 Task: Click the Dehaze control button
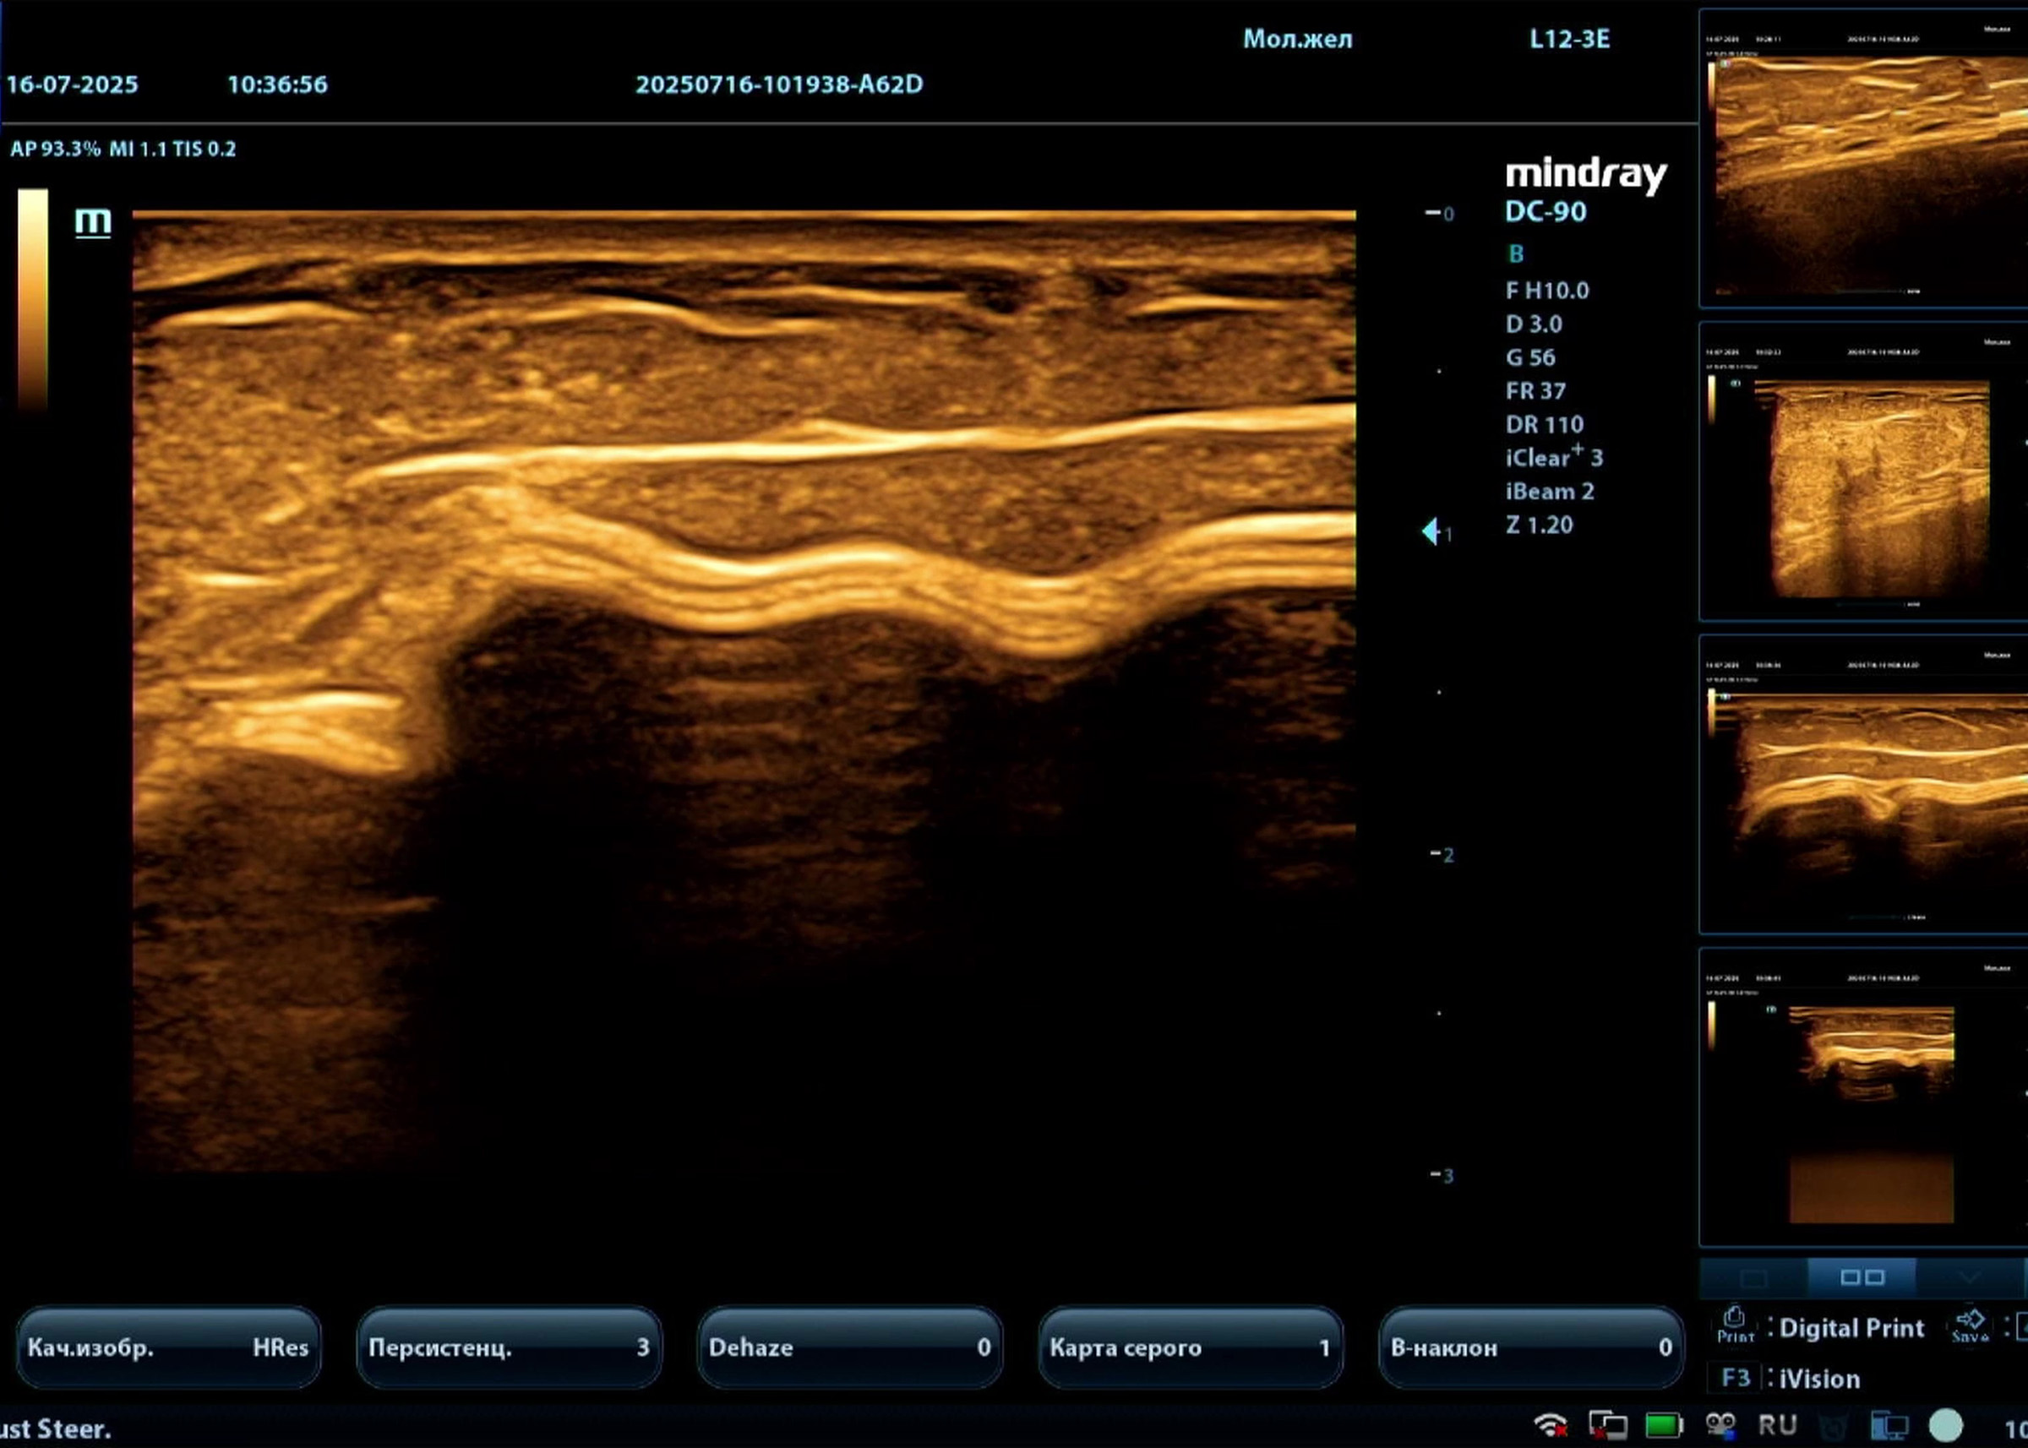[x=849, y=1347]
